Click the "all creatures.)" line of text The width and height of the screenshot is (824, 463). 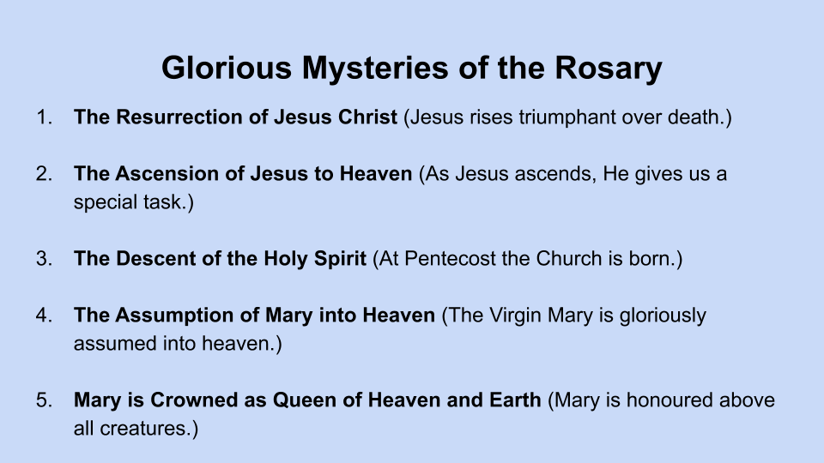[136, 429]
